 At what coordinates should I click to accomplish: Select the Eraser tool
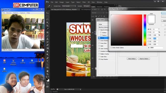(x=47, y=45)
